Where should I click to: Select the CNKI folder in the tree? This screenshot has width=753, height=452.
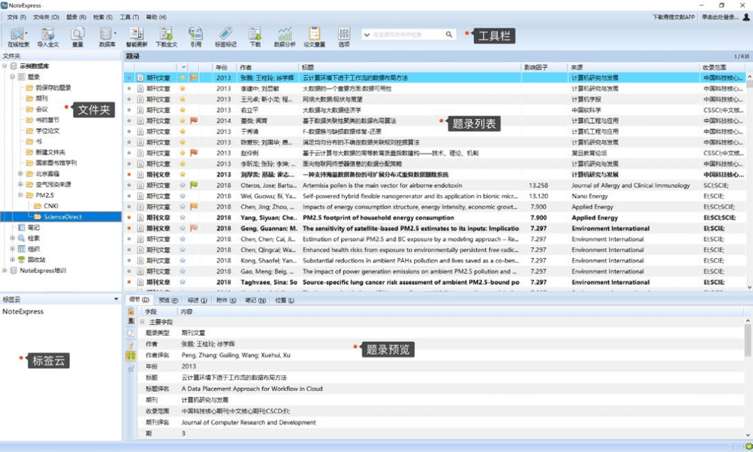click(51, 206)
